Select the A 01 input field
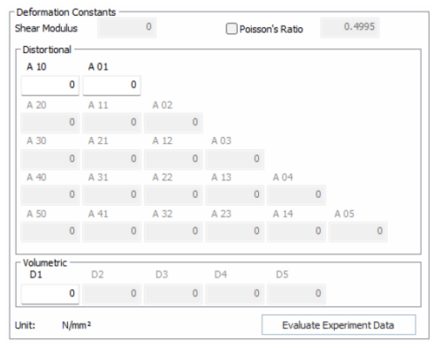Viewport: 442px width, 348px height. pos(111,86)
